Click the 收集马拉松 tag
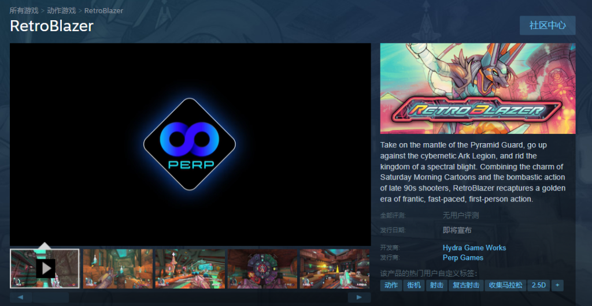Viewport: 592px width, 306px height. [505, 285]
